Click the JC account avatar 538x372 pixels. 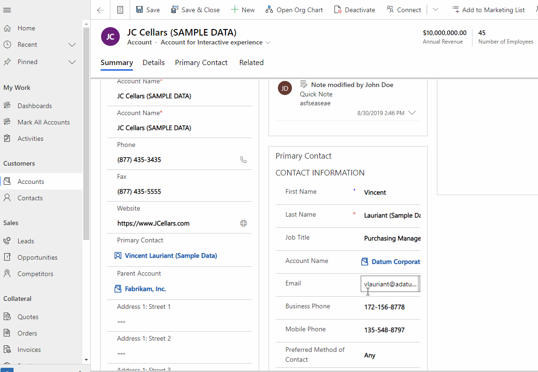coord(110,36)
